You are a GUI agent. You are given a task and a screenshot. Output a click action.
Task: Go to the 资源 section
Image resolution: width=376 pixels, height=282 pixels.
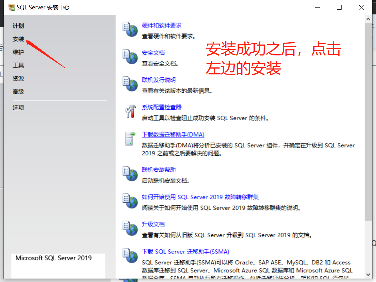(18, 79)
